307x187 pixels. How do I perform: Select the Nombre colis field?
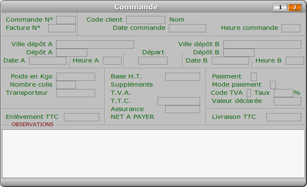coord(66,85)
